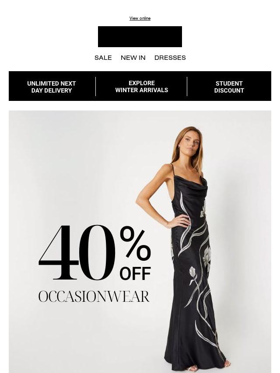
Task: Open the Student Discount offer
Action: tap(229, 87)
